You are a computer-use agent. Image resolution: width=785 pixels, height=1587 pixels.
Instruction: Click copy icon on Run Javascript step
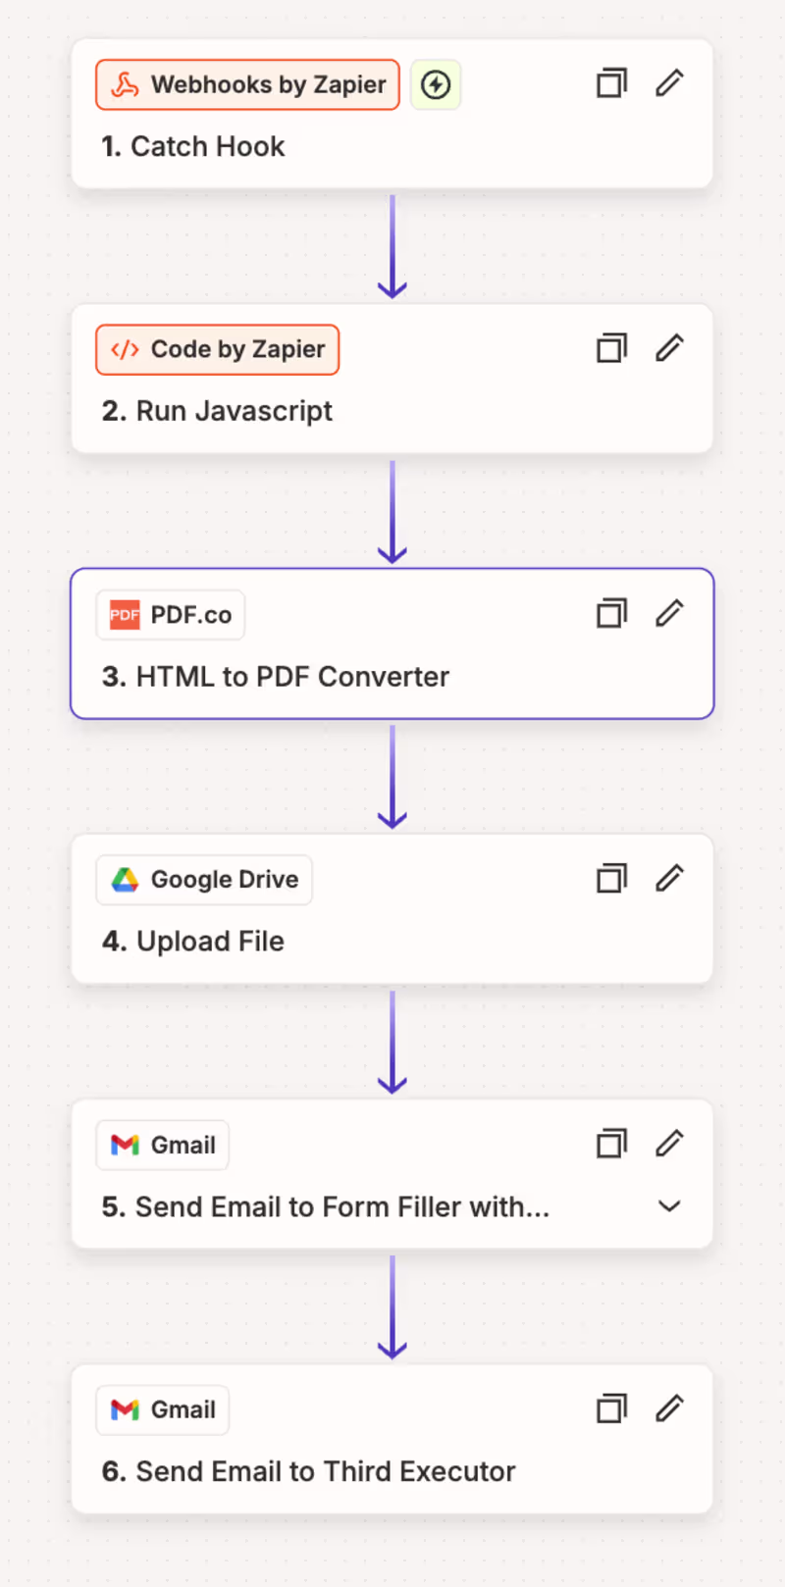pyautogui.click(x=611, y=348)
